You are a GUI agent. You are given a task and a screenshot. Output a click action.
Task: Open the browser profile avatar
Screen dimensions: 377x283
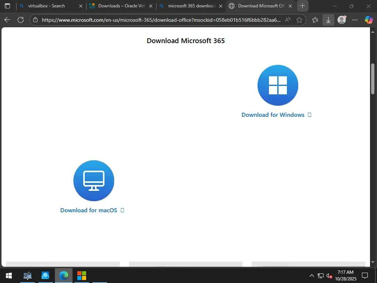342,20
